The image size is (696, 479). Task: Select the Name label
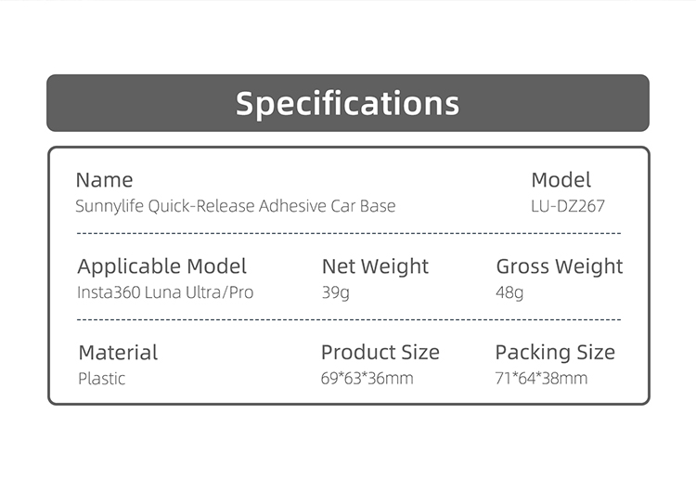104,180
